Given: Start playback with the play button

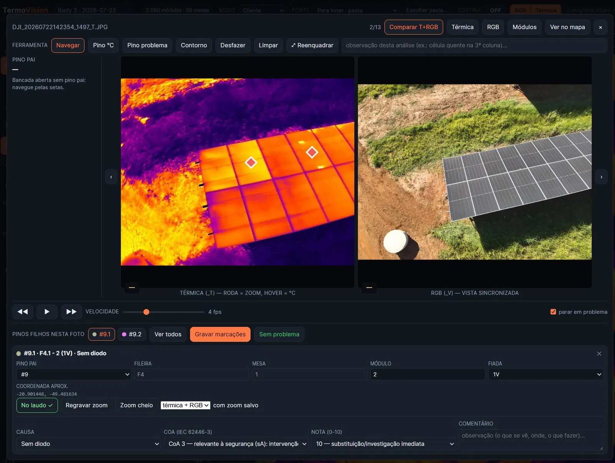Looking at the screenshot, I should [47, 312].
